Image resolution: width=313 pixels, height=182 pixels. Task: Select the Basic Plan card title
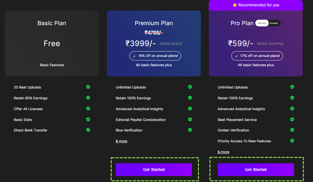pos(52,23)
